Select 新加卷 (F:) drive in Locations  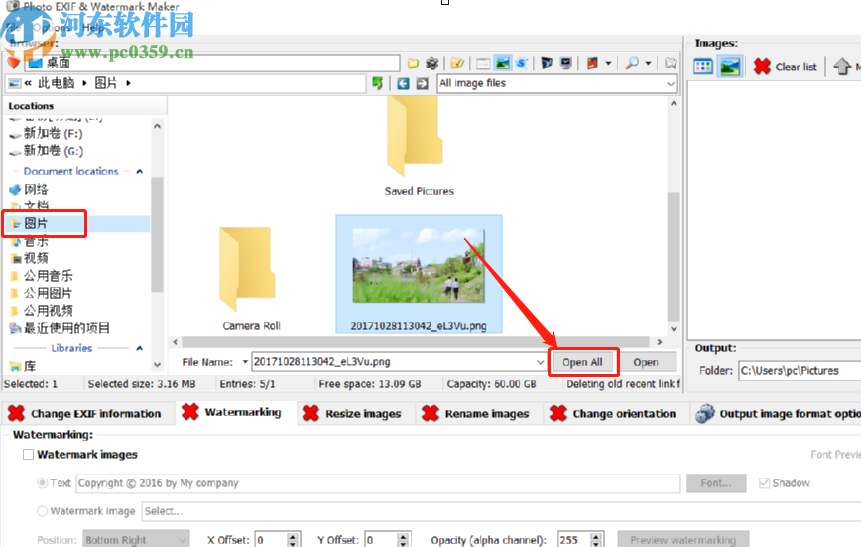pyautogui.click(x=53, y=134)
